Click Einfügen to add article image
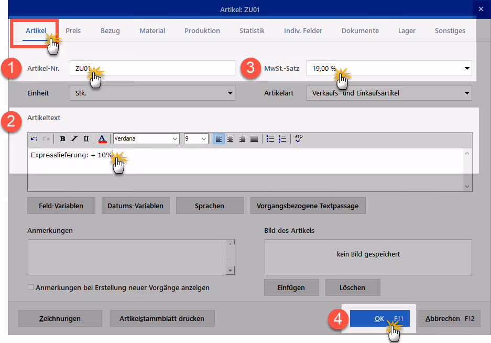The width and height of the screenshot is (491, 343). 291,287
